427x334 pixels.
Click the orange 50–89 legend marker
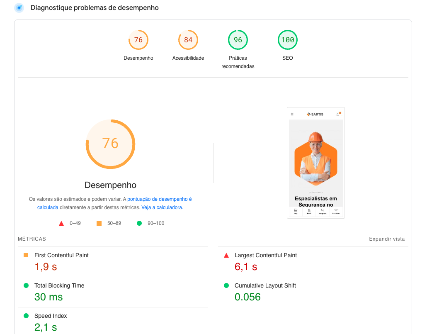coord(99,223)
